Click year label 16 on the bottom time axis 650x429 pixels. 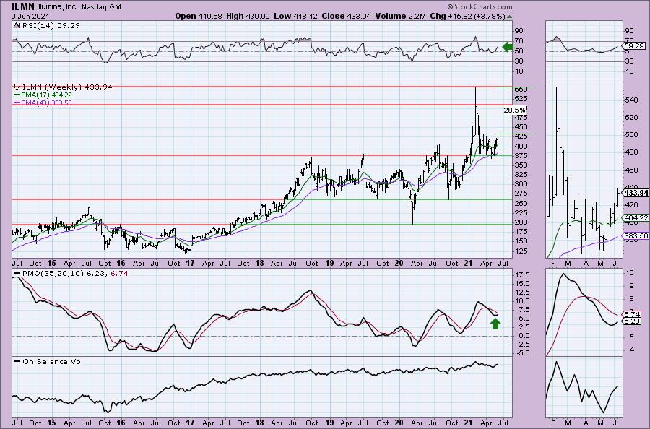point(121,422)
